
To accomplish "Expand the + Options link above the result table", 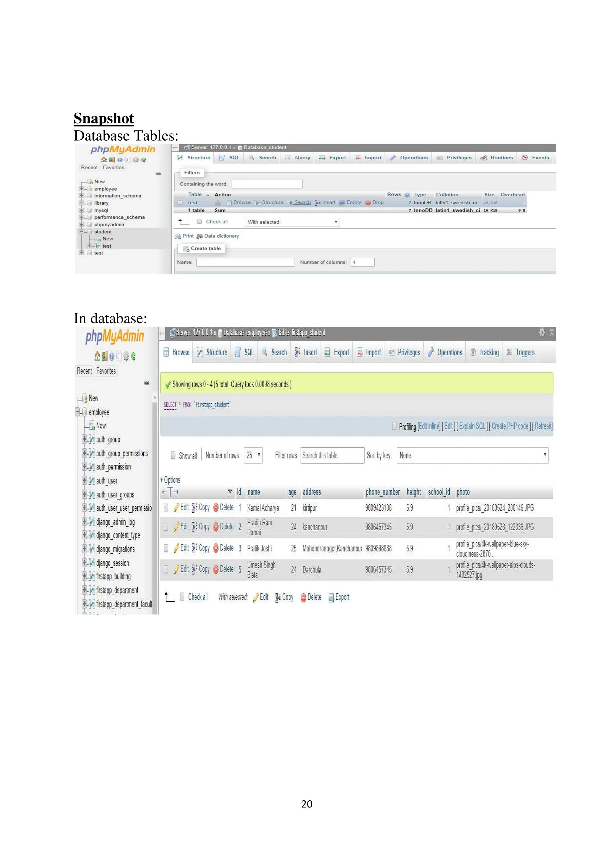I will (x=170, y=480).
